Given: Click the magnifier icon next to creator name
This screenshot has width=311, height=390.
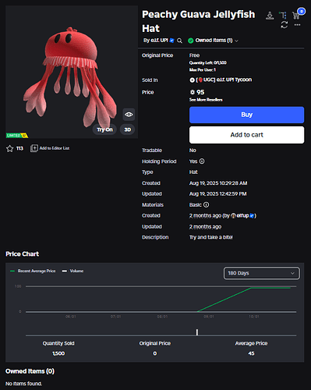Looking at the screenshot, I should tap(179, 41).
